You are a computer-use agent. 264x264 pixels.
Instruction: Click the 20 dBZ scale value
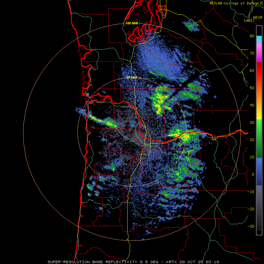tap(252, 140)
